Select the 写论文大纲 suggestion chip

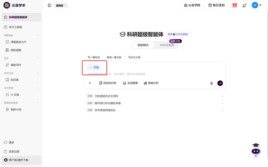coord(134,57)
